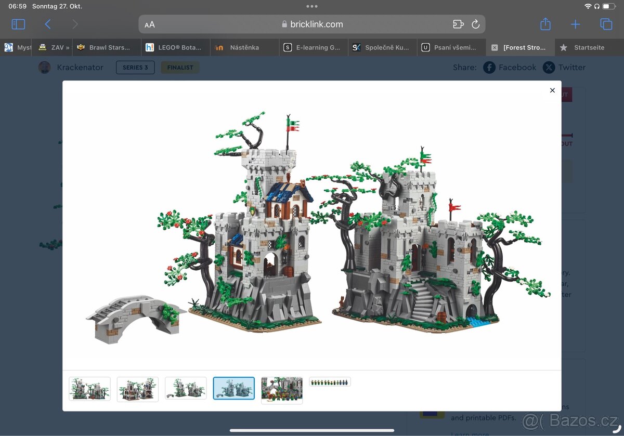Open the Safari sidebar panel

pos(18,24)
